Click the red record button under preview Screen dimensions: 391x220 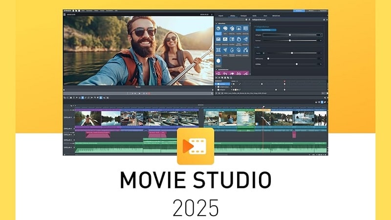(x=149, y=93)
